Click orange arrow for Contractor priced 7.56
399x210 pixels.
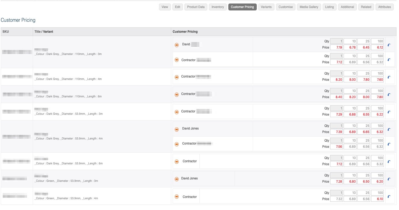[x=177, y=144]
